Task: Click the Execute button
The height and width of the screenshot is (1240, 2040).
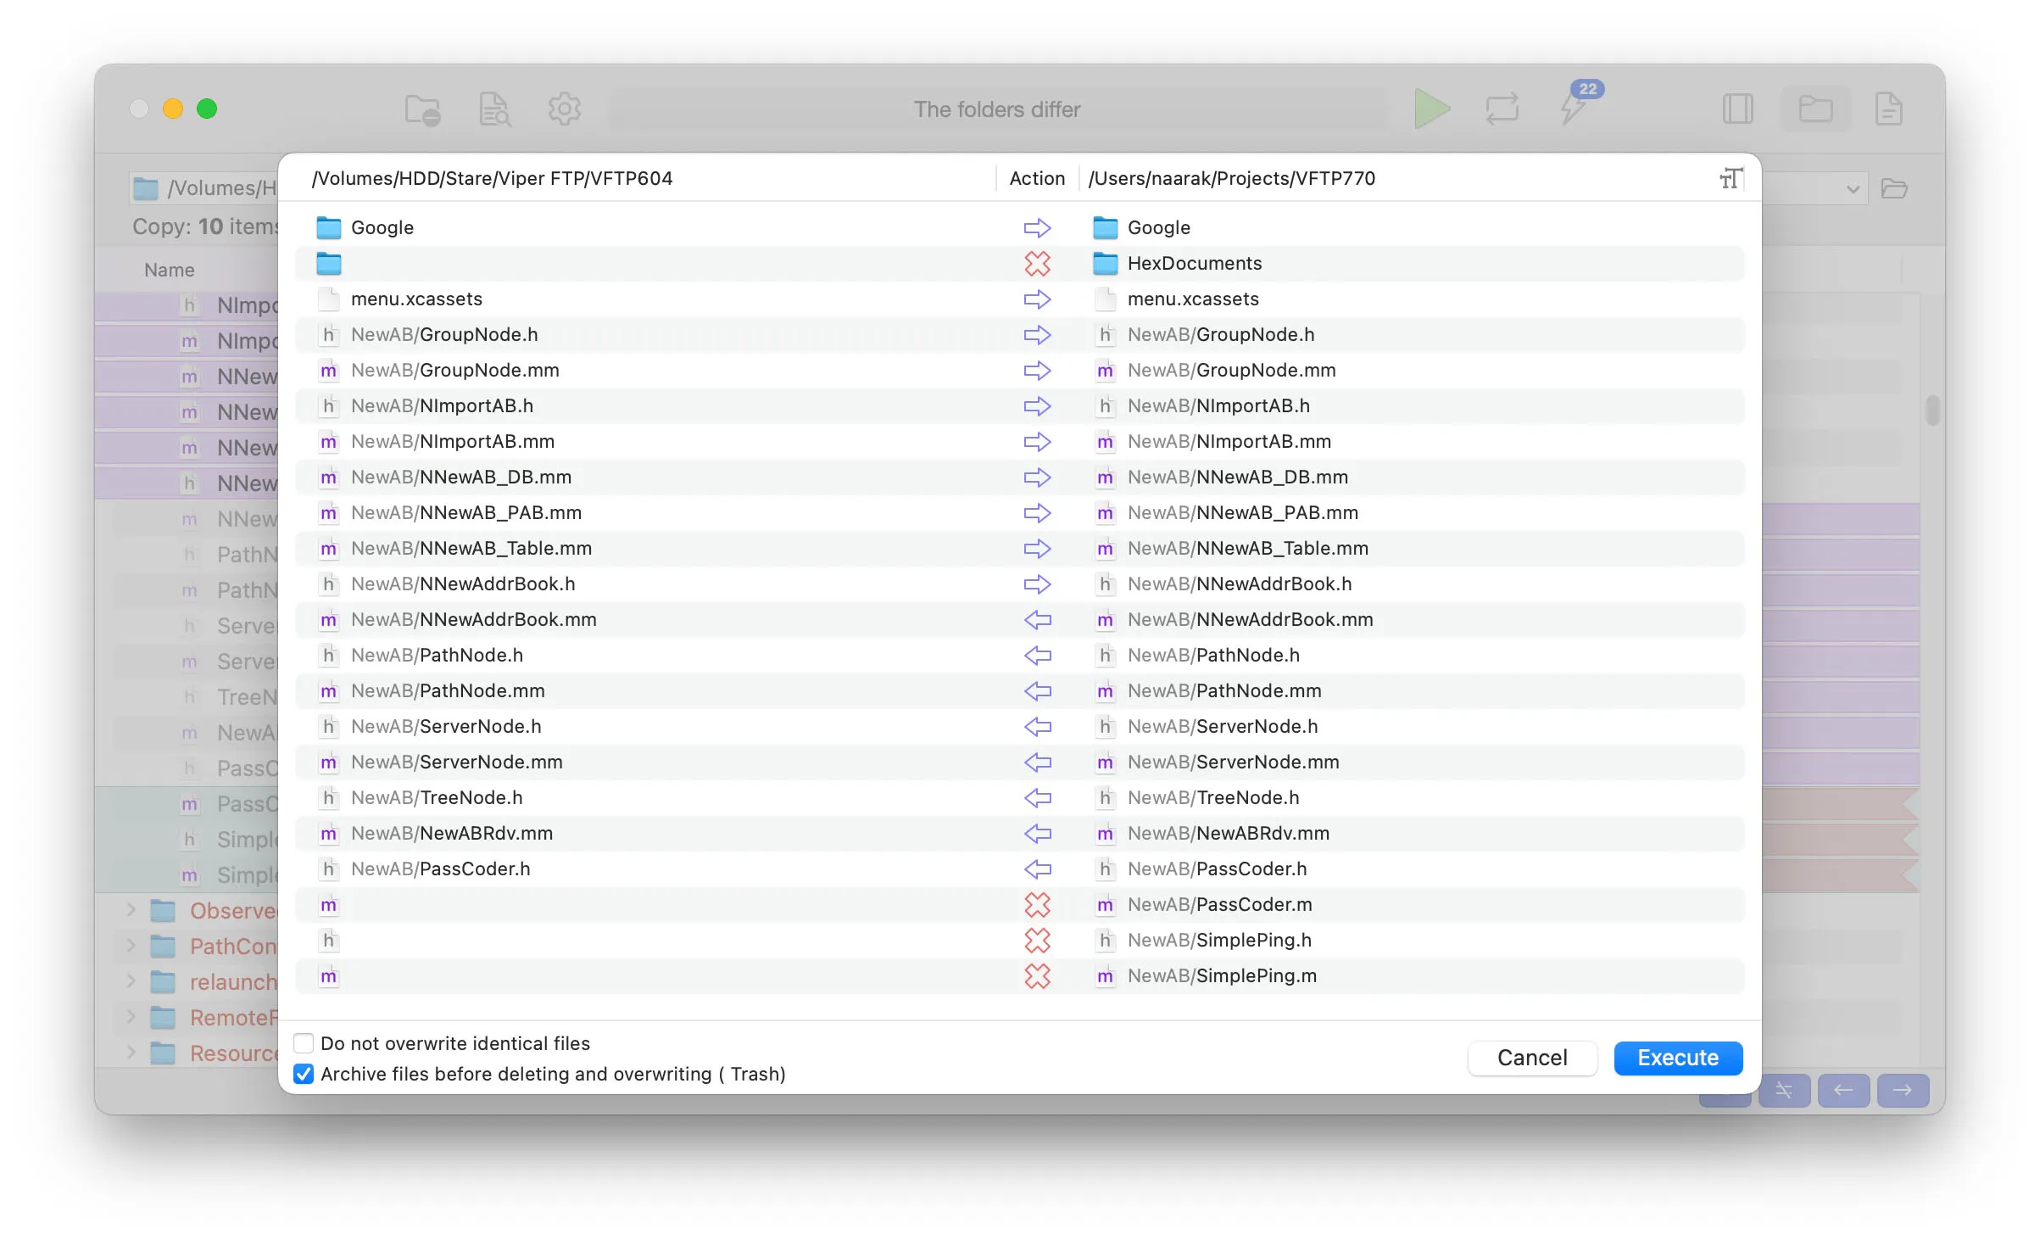Action: click(1678, 1058)
